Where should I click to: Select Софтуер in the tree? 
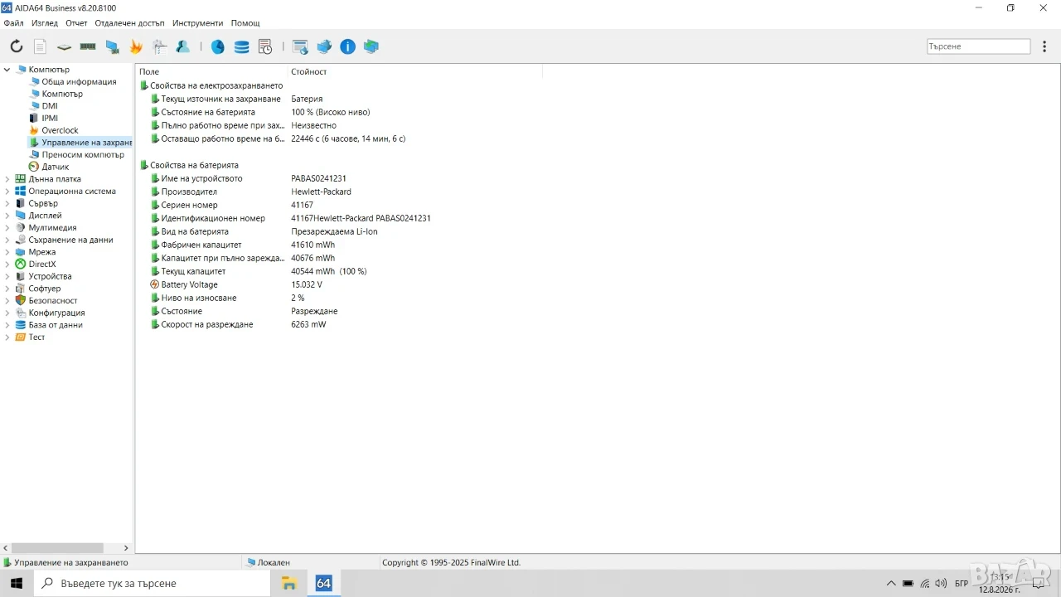pyautogui.click(x=44, y=289)
